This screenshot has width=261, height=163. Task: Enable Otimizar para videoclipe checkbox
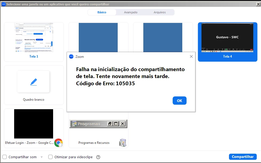[x=50, y=157]
